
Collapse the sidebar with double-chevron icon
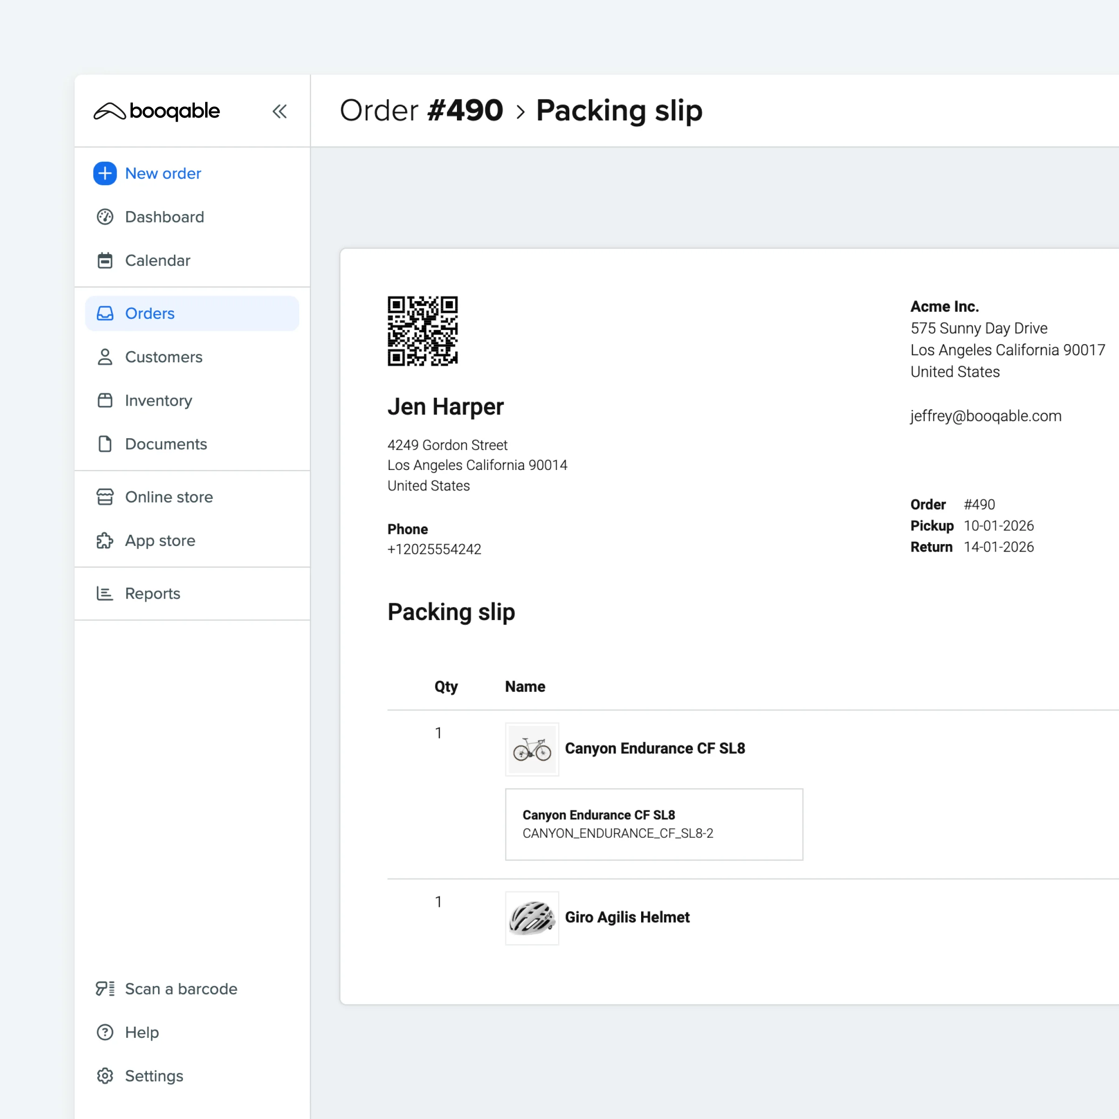pos(280,111)
